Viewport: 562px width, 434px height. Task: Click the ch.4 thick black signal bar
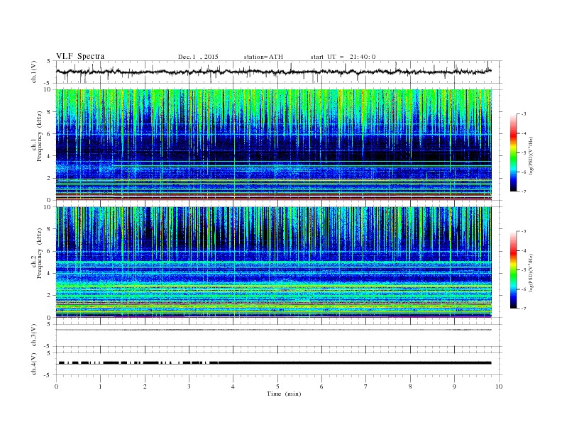tap(275, 363)
